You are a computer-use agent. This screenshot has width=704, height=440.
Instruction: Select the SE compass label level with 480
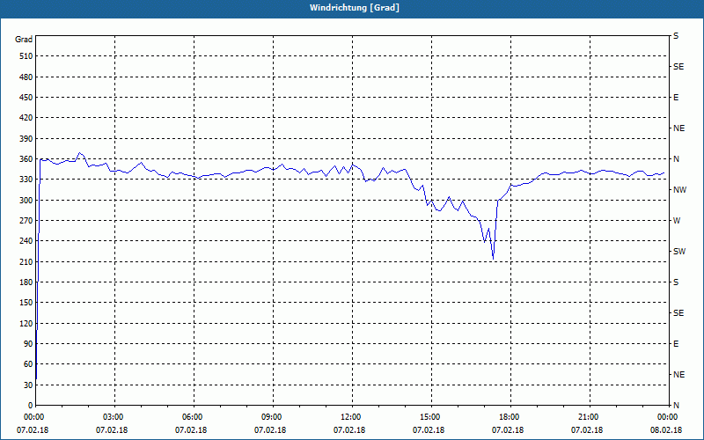(678, 67)
